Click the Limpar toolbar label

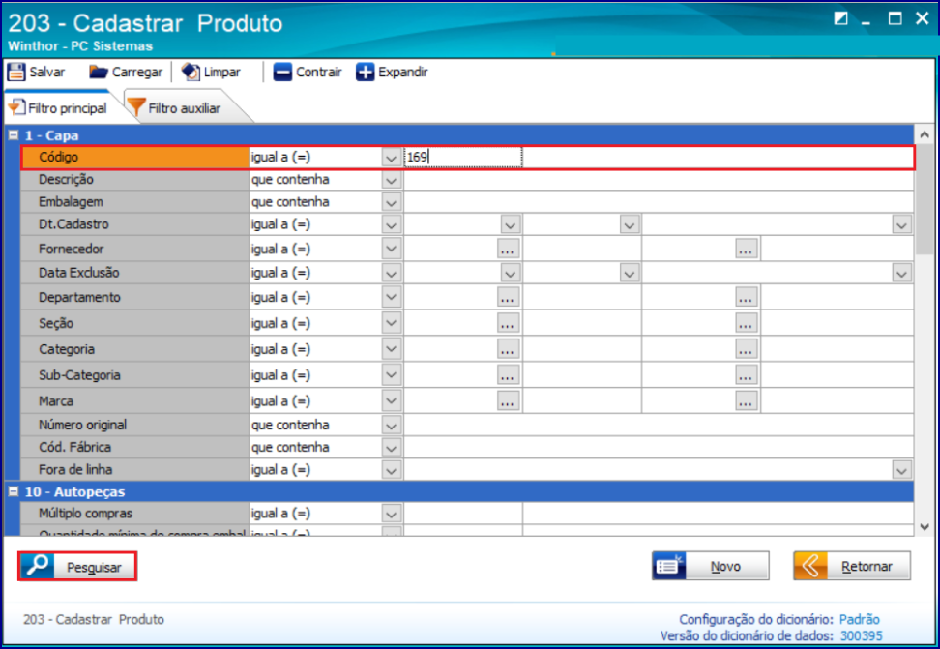[221, 72]
